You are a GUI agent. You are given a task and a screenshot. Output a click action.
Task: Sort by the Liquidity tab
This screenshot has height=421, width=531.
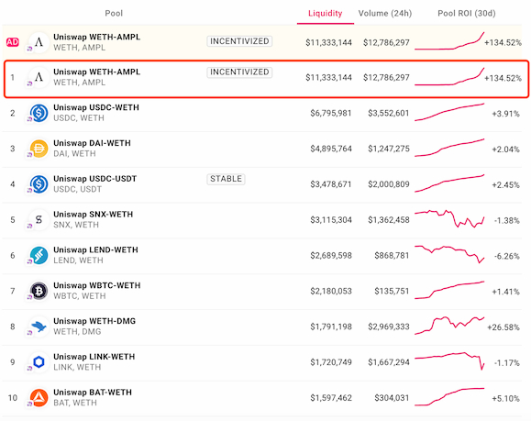click(325, 13)
